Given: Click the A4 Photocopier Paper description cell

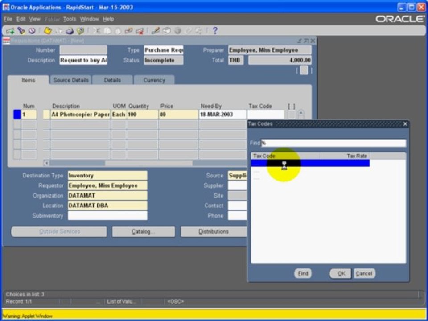Looking at the screenshot, I should pyautogui.click(x=81, y=115).
